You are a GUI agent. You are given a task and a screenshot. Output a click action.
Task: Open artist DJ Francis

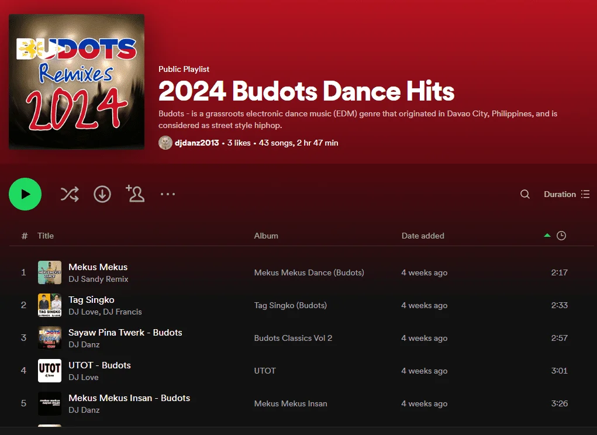pos(122,312)
